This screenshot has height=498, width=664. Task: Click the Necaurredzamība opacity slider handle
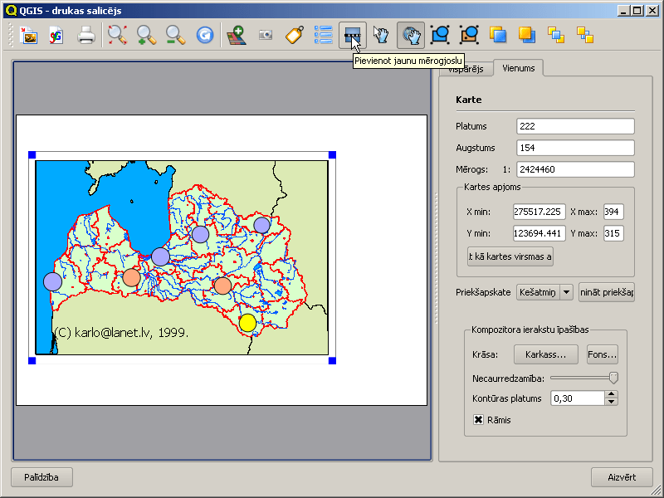[x=613, y=378]
